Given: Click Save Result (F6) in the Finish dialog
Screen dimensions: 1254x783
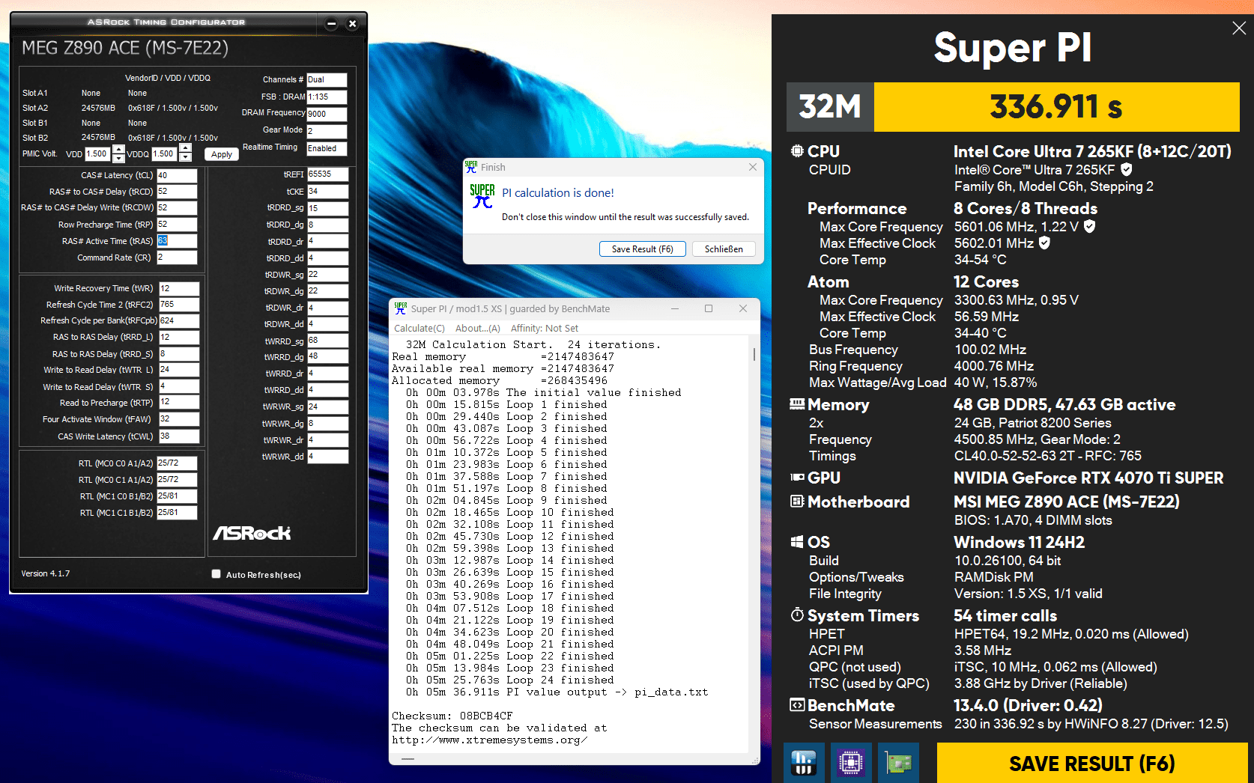Looking at the screenshot, I should [643, 249].
